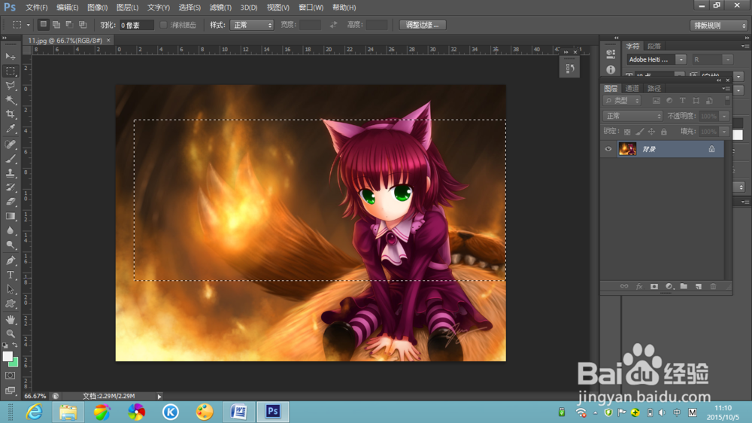Viewport: 752px width, 423px height.
Task: Hide the 背景 layer visibility eye
Action: point(608,149)
